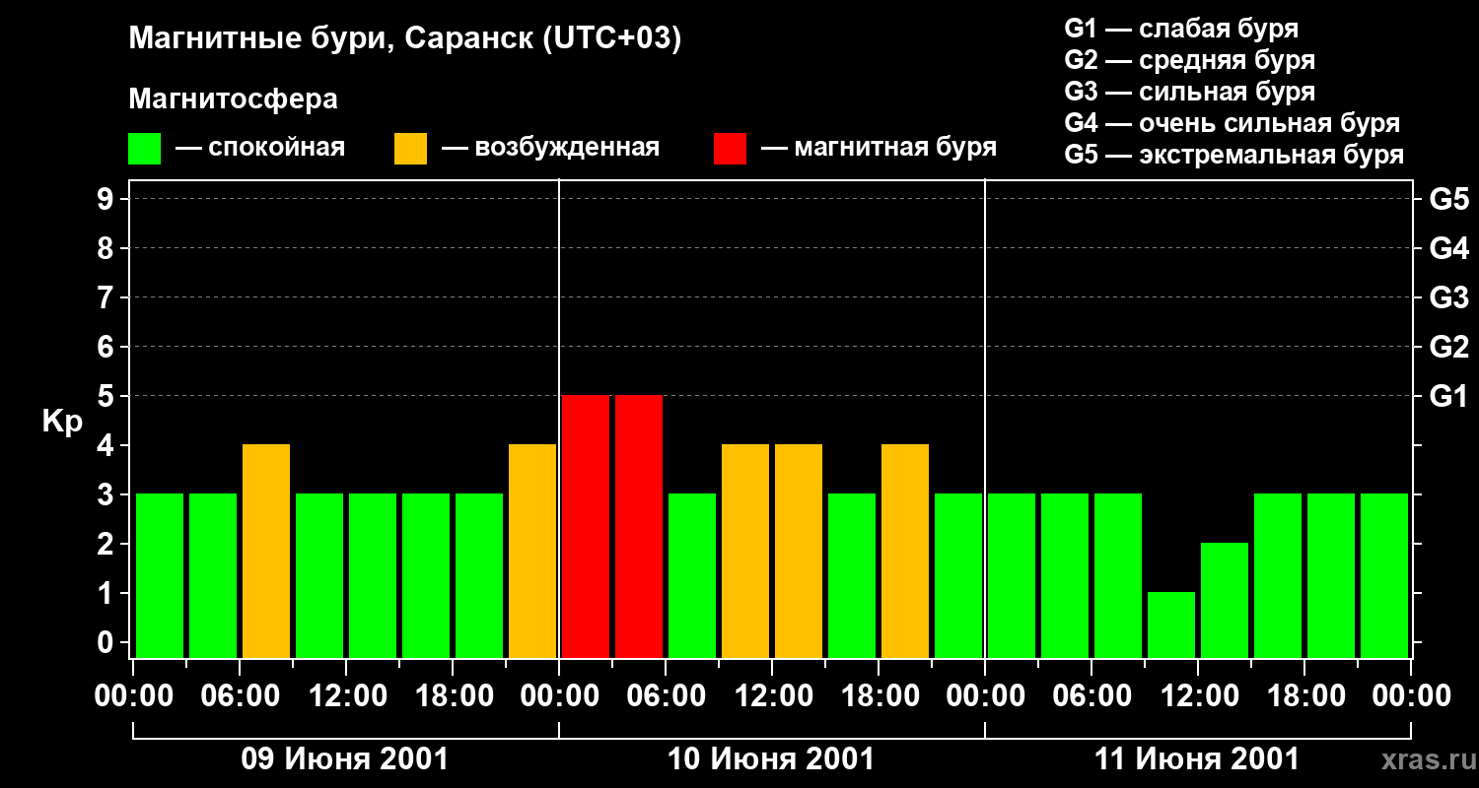Image resolution: width=1479 pixels, height=788 pixels.
Task: Click the legend line G3 — сильная буря
Action: [x=1190, y=92]
